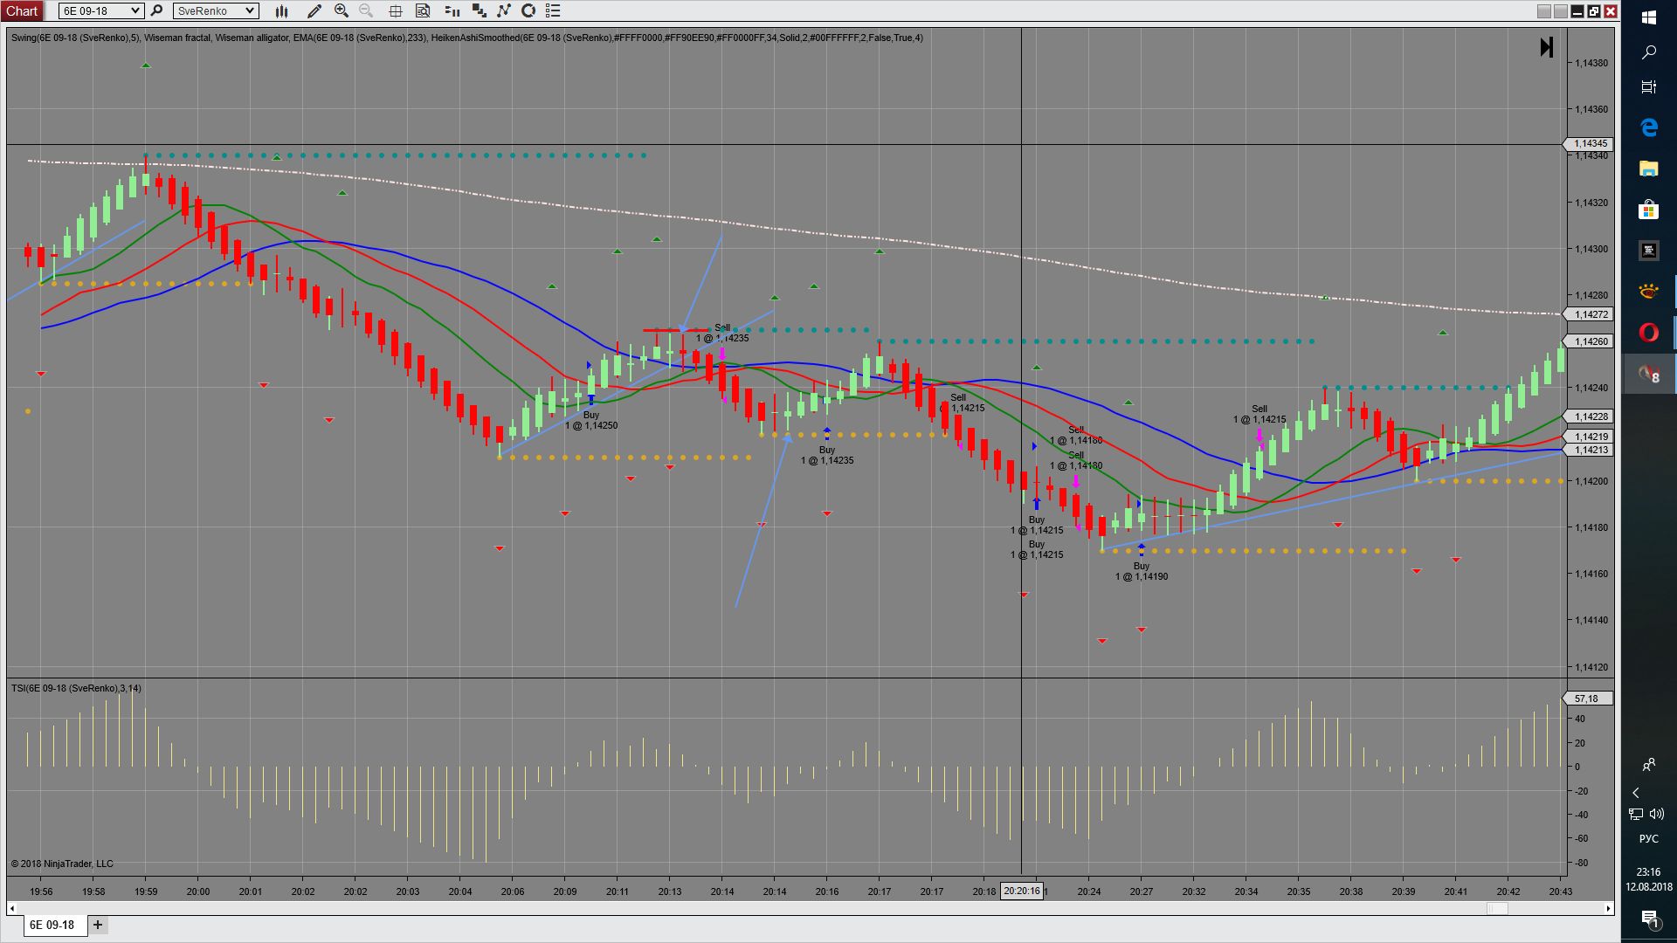This screenshot has width=1677, height=943.
Task: Open Task View on the taskbar
Action: (x=1649, y=87)
